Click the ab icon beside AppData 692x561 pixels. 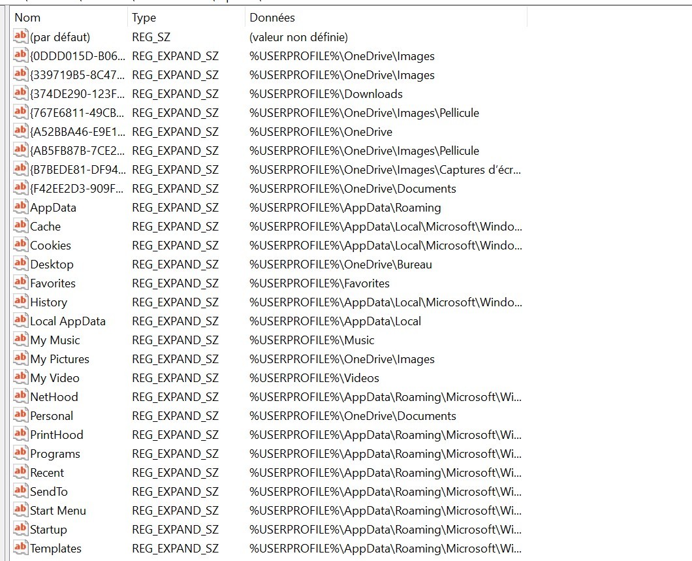(21, 208)
